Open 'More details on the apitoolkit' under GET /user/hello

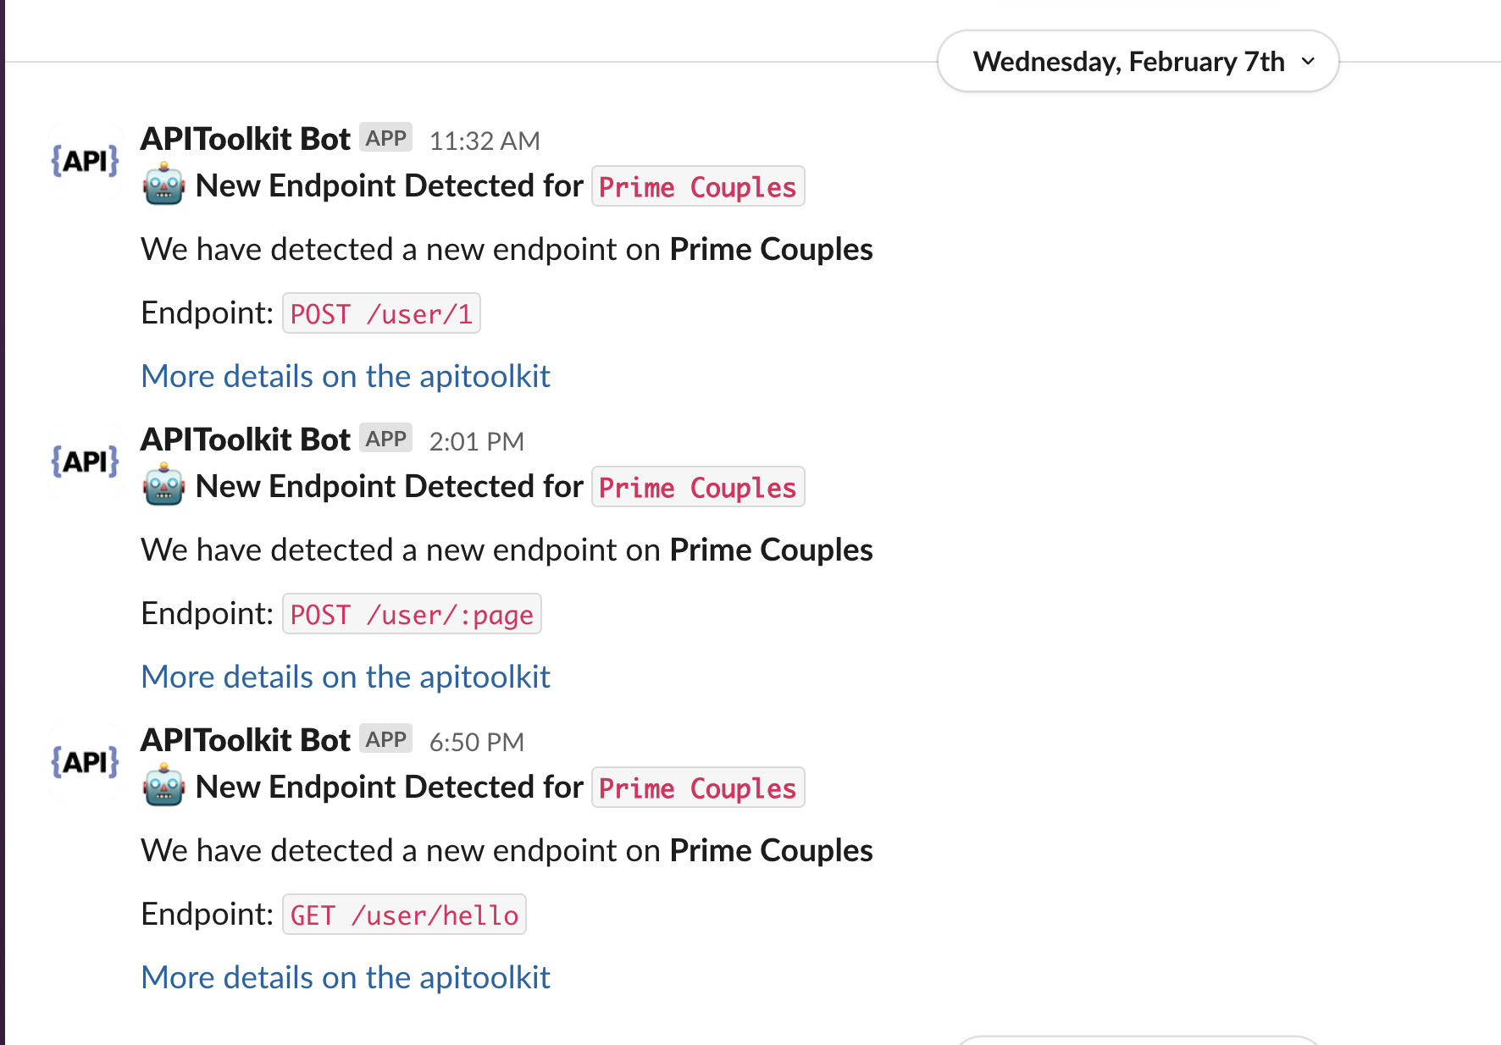pos(346,977)
